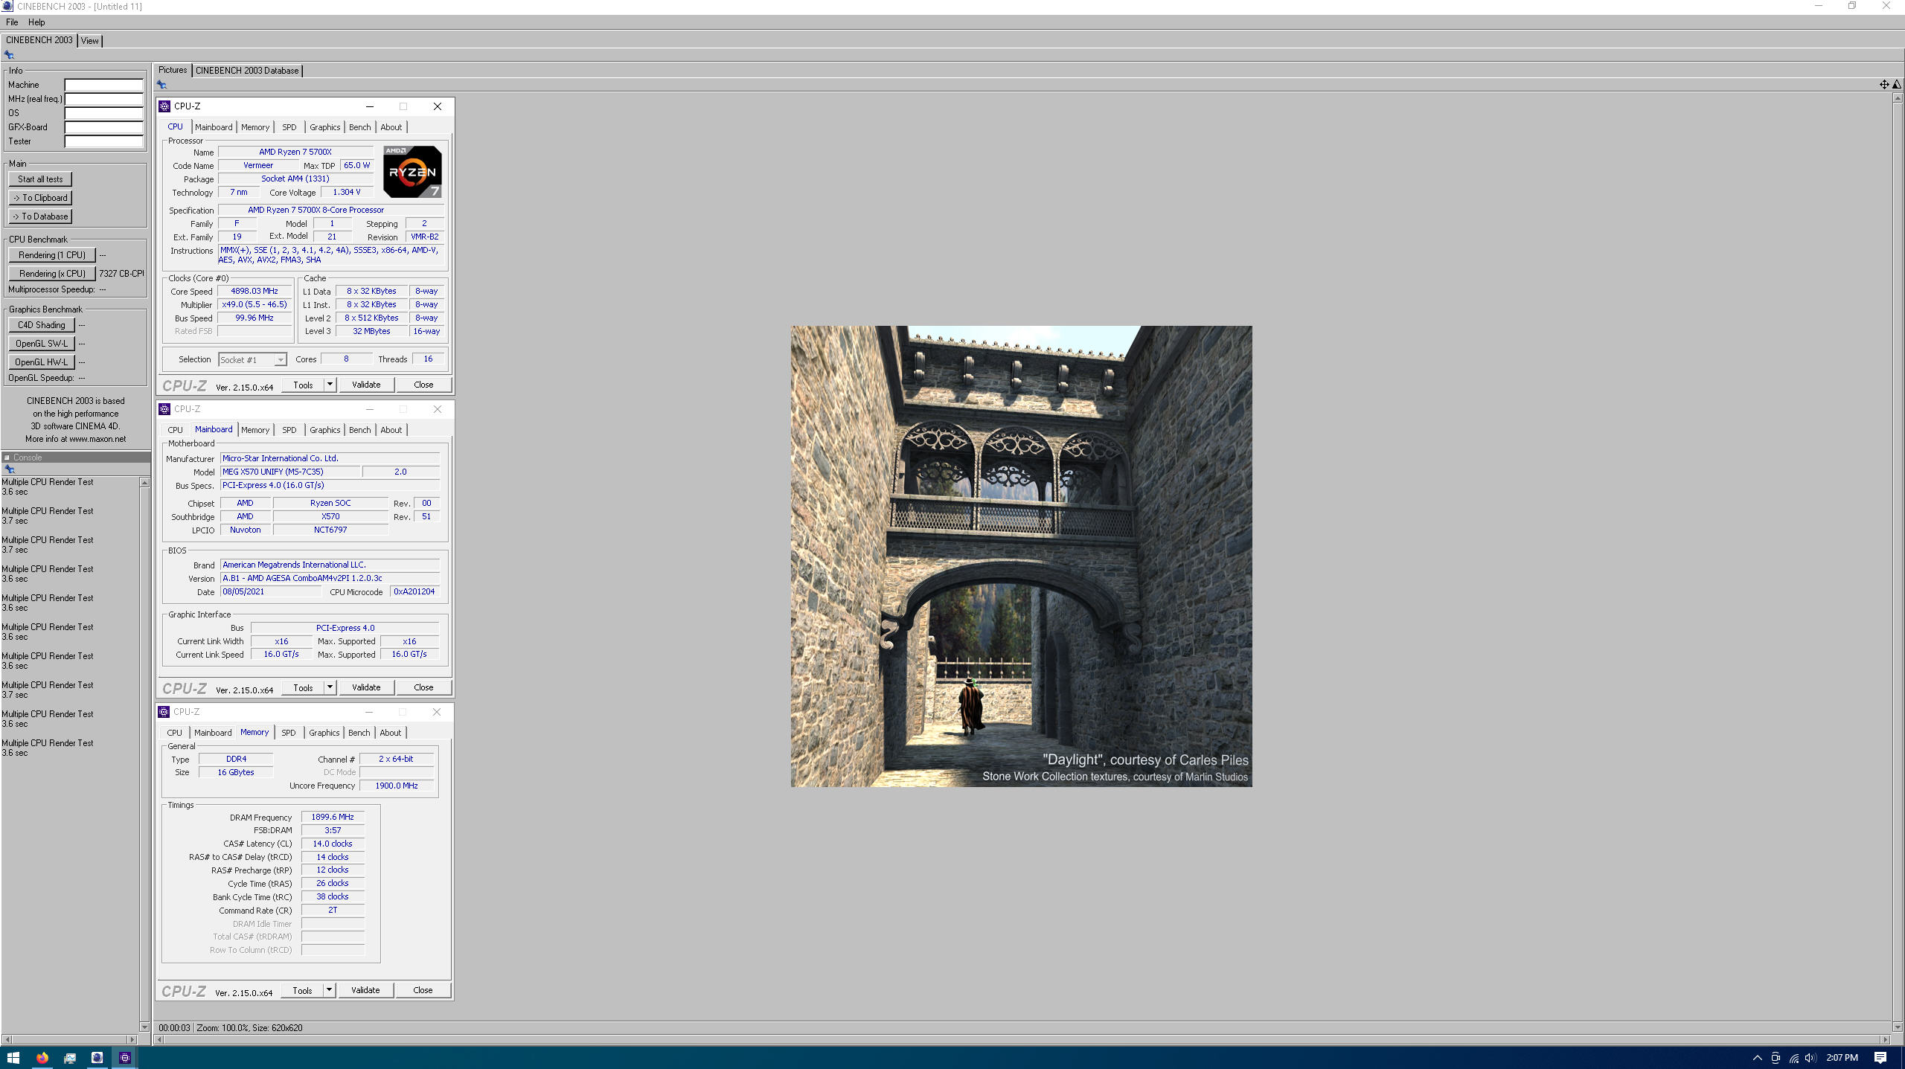
Task: Open Graphics tab in Memory CPU-Z window
Action: coord(324,733)
